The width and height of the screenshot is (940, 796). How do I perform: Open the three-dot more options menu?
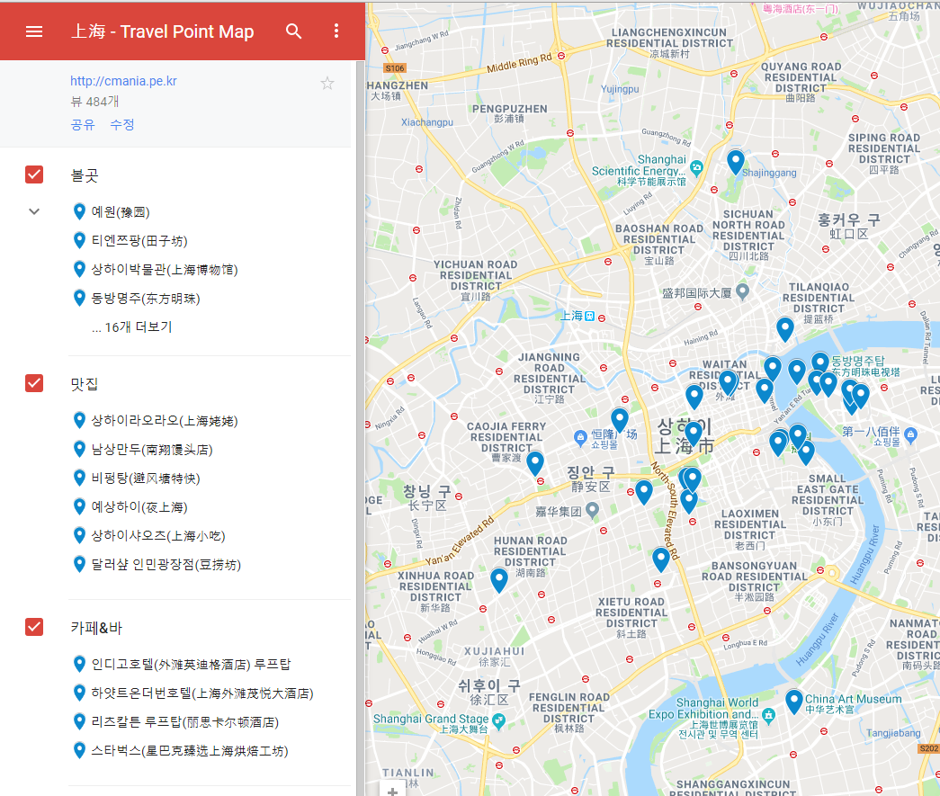point(336,31)
